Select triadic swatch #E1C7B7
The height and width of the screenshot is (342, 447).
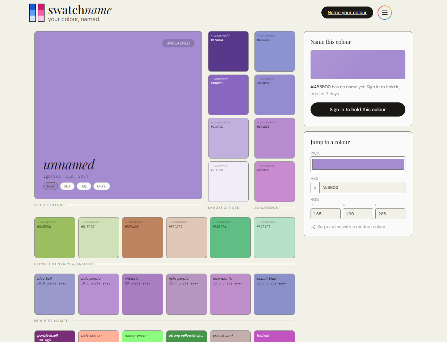[x=186, y=238]
